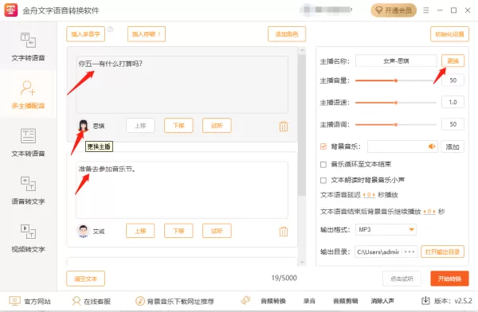Viewport: 478px width, 312px height.
Task: Click the 主播语调 value box 50
Action: (453, 124)
